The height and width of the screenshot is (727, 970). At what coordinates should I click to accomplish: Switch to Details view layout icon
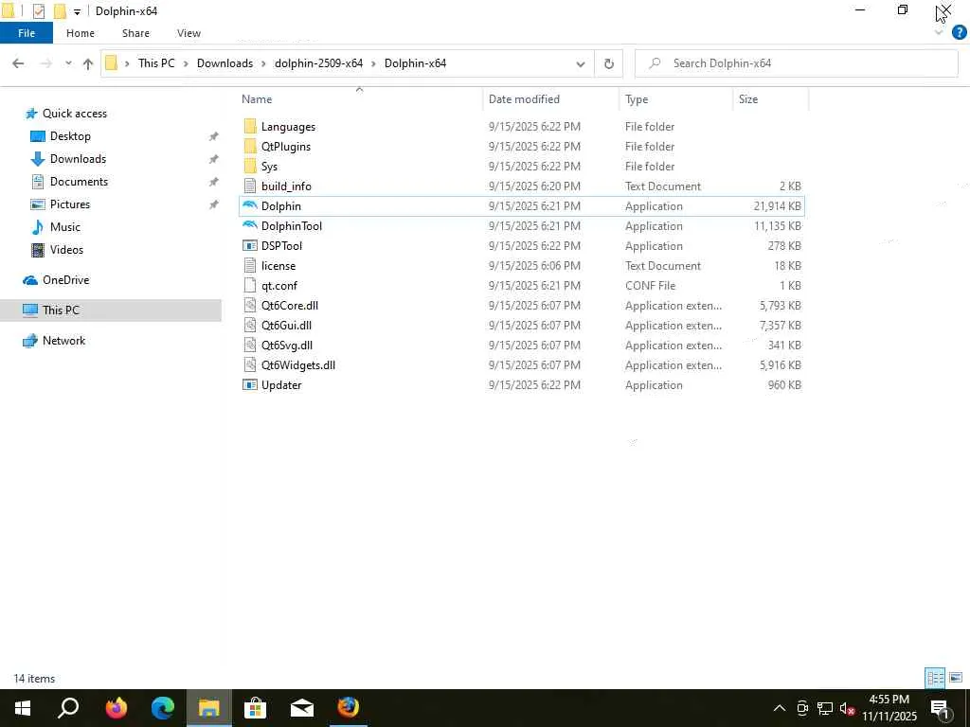(935, 678)
